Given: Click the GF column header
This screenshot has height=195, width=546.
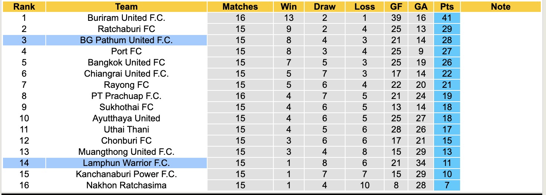Looking at the screenshot, I should point(396,7).
